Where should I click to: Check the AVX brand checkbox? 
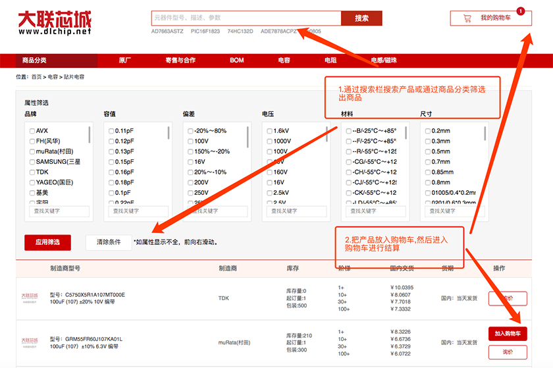tap(32, 131)
